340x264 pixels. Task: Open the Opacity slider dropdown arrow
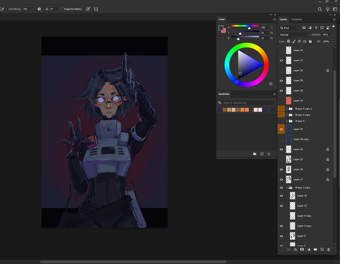tap(332, 35)
